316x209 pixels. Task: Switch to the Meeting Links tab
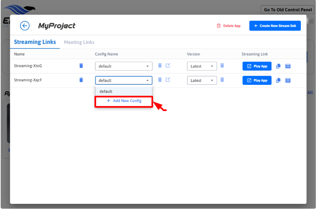(x=79, y=42)
